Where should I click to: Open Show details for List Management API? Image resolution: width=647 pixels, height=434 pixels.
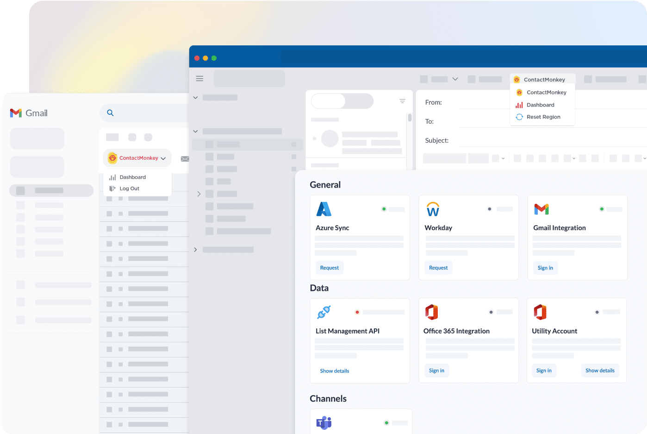(x=335, y=371)
